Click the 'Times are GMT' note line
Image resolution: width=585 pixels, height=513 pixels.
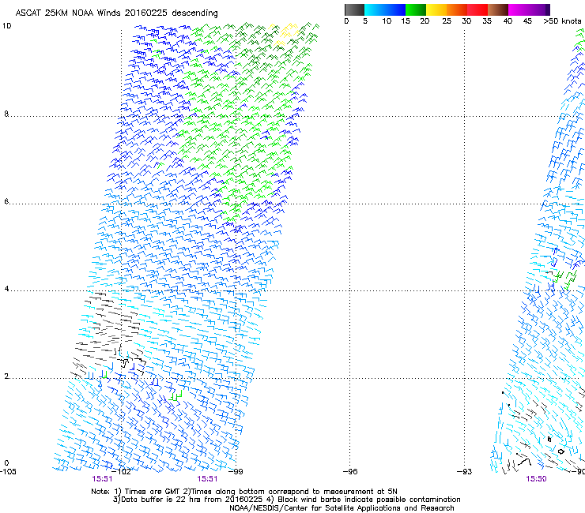(244, 492)
